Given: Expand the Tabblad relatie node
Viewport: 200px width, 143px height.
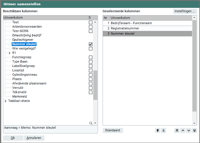Looking at the screenshot, I should (5, 101).
